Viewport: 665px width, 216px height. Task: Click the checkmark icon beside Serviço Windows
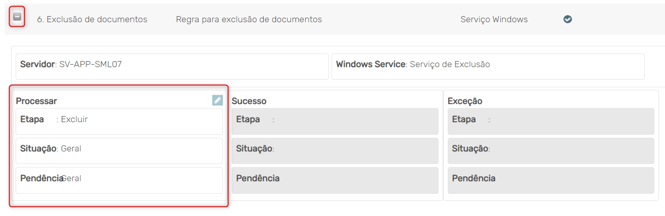point(567,19)
